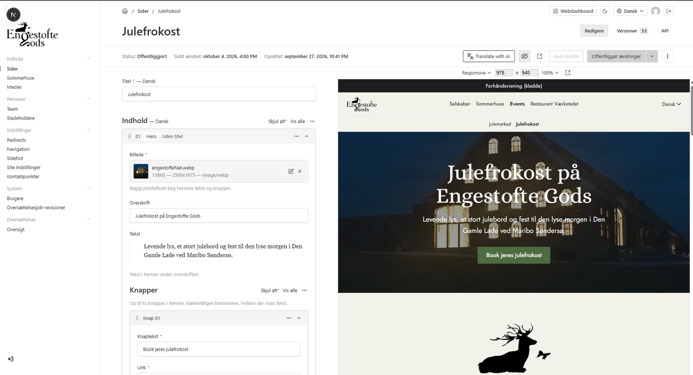Image resolution: width=693 pixels, height=375 pixels.
Task: Click the Overskrift input field
Action: (x=219, y=216)
